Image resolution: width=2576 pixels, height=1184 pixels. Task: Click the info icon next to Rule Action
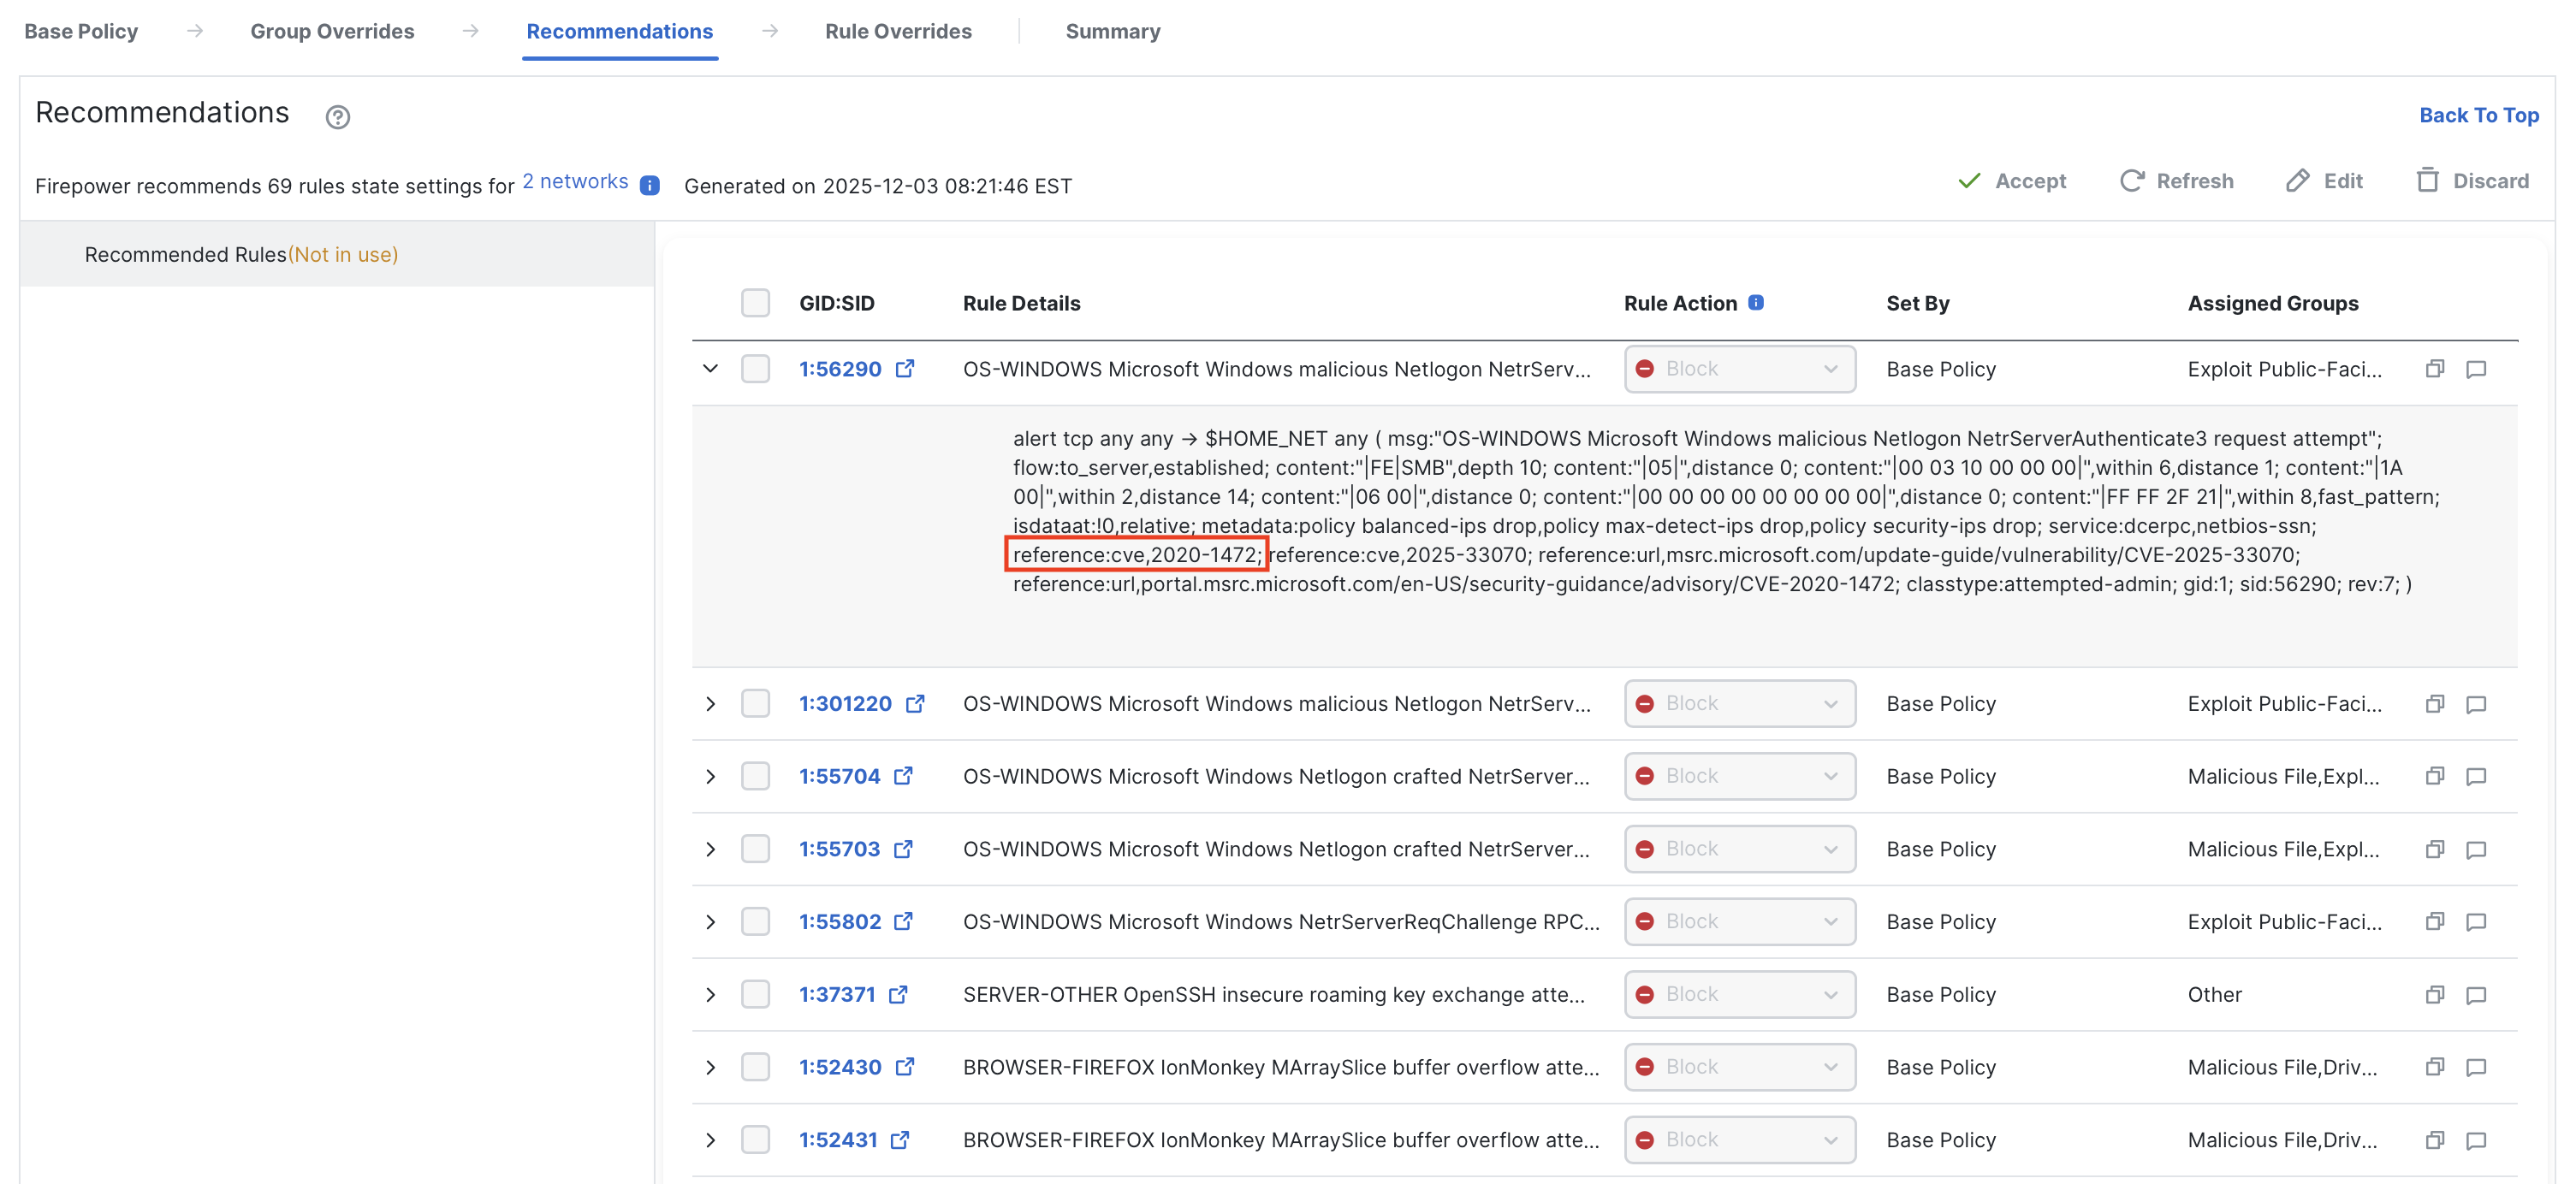[1756, 301]
